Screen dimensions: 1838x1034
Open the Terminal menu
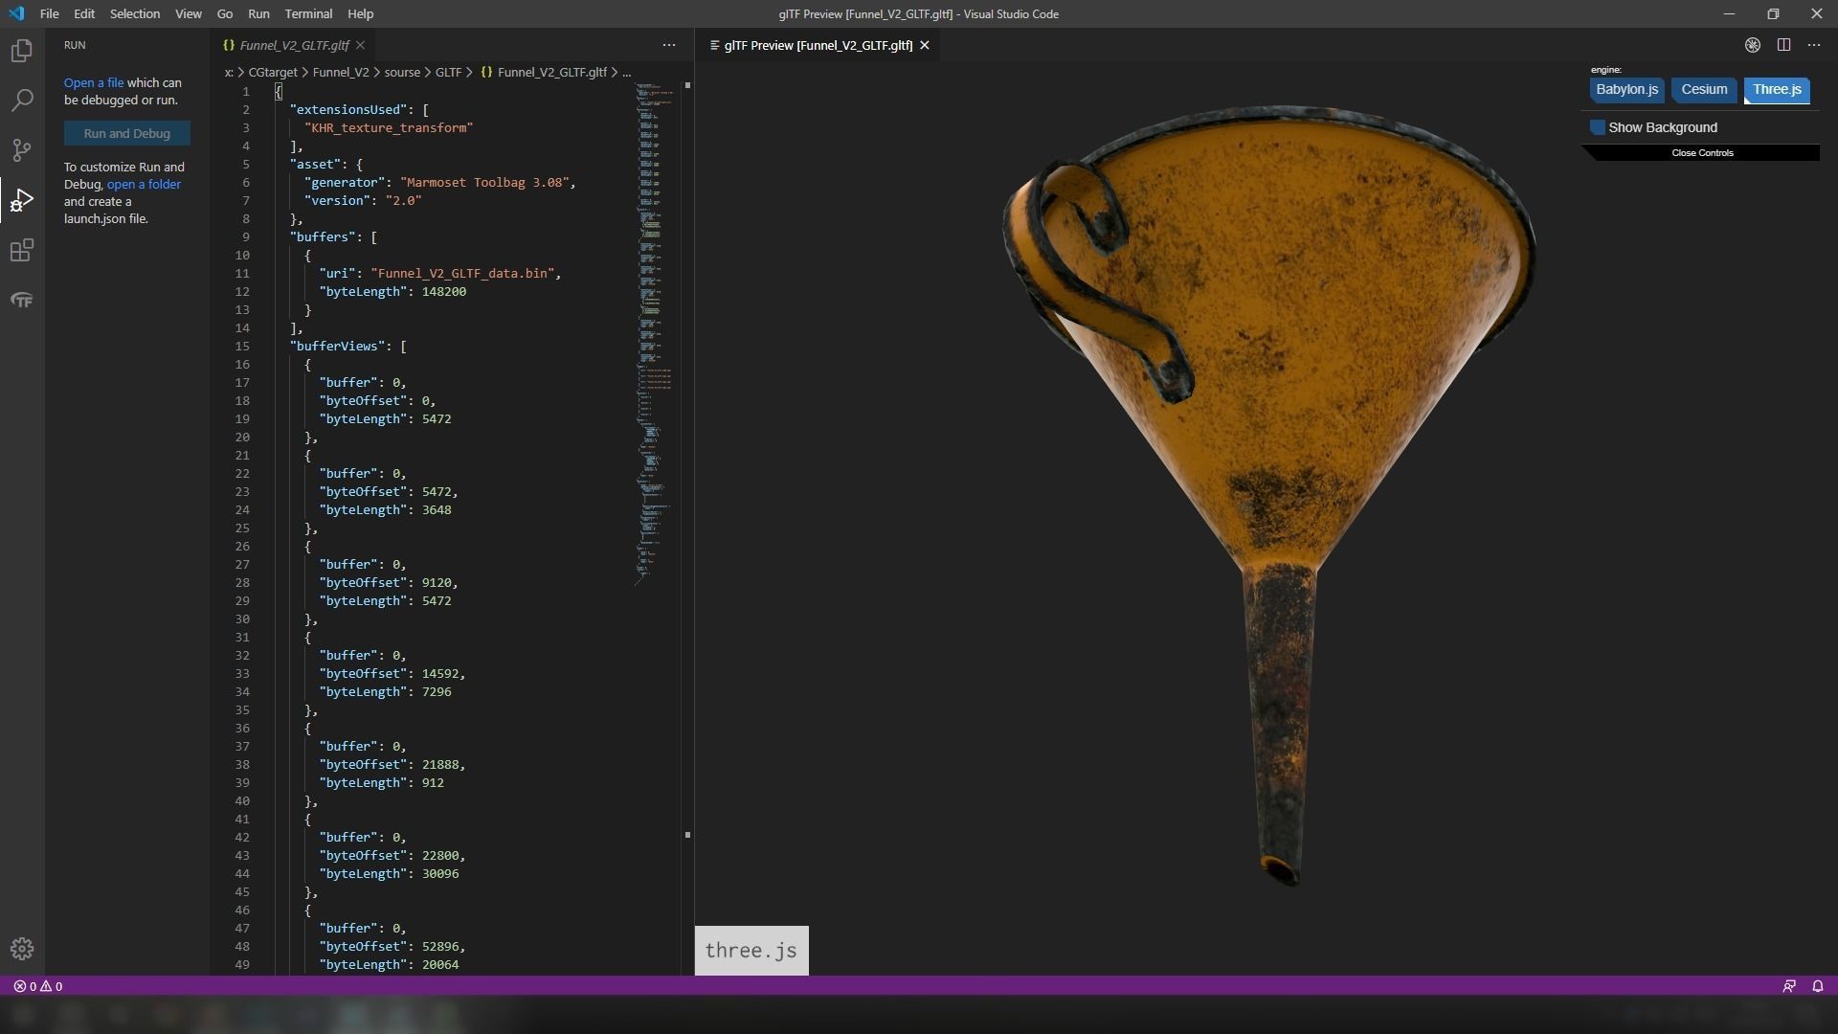308,14
